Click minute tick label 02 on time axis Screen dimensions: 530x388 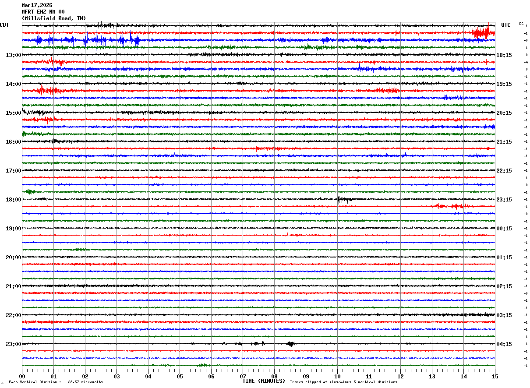tap(85, 376)
